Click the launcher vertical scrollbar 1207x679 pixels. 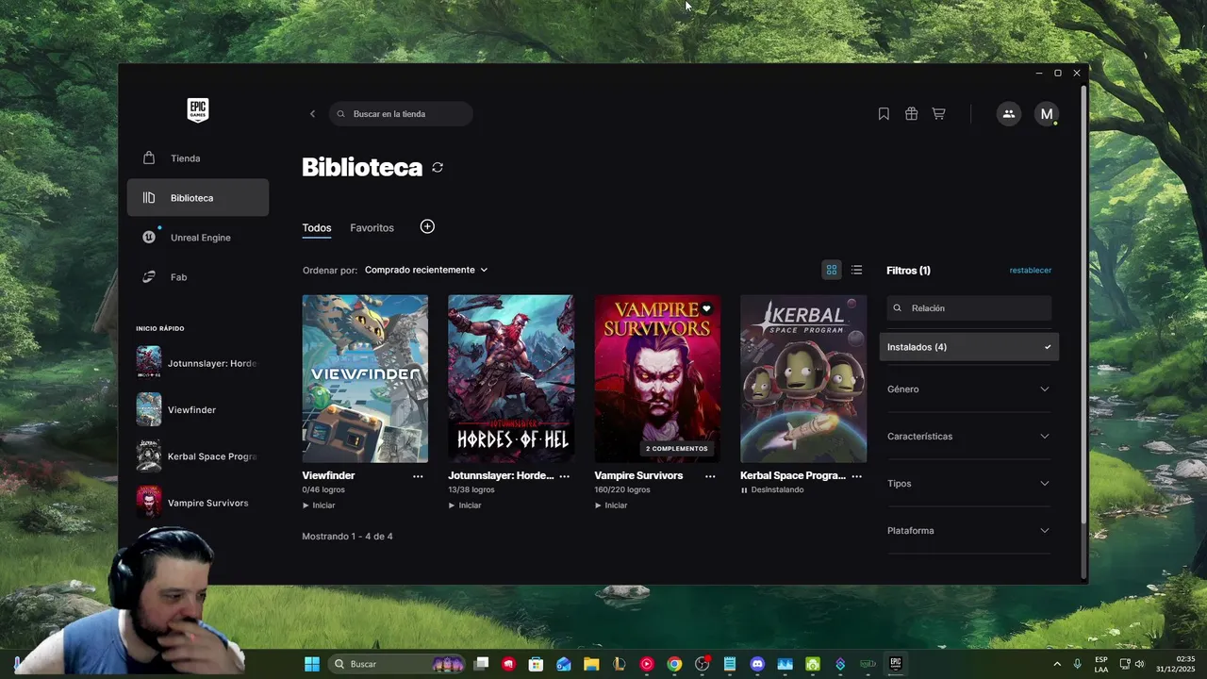coord(1083,304)
